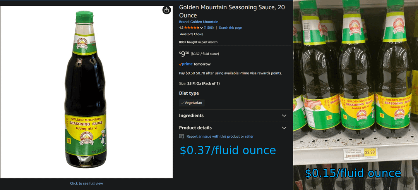The width and height of the screenshot is (418, 190).
Task: Open Report an issue with this product link
Action: (220, 136)
